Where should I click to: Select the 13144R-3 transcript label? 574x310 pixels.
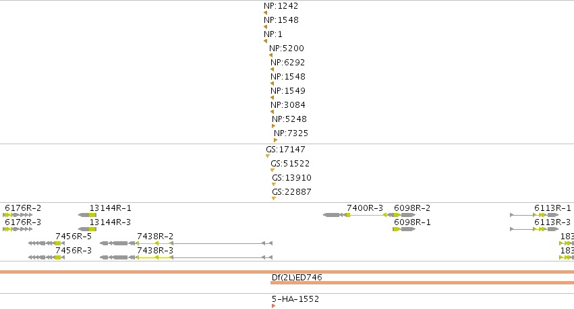coord(110,222)
